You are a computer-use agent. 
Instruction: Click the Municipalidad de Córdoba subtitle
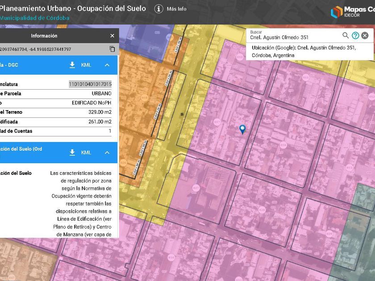34,18
